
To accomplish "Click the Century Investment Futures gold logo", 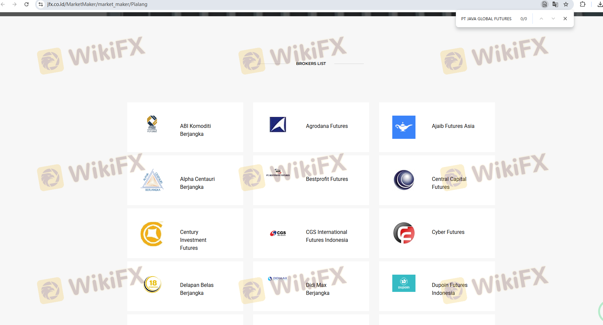I will (x=152, y=234).
